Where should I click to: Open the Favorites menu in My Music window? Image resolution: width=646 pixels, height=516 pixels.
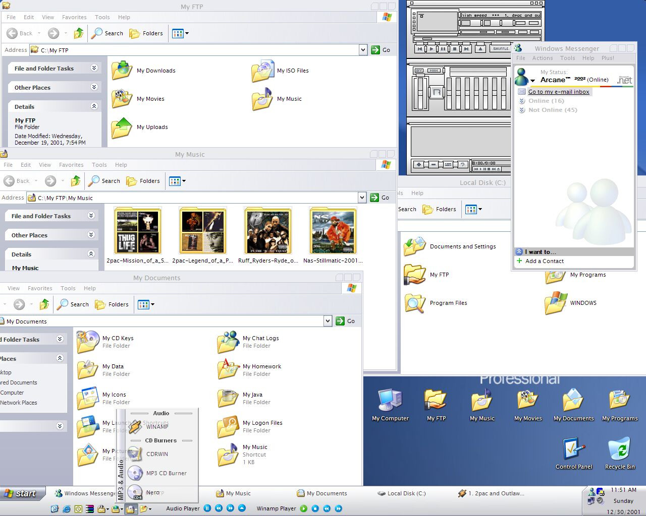[71, 165]
